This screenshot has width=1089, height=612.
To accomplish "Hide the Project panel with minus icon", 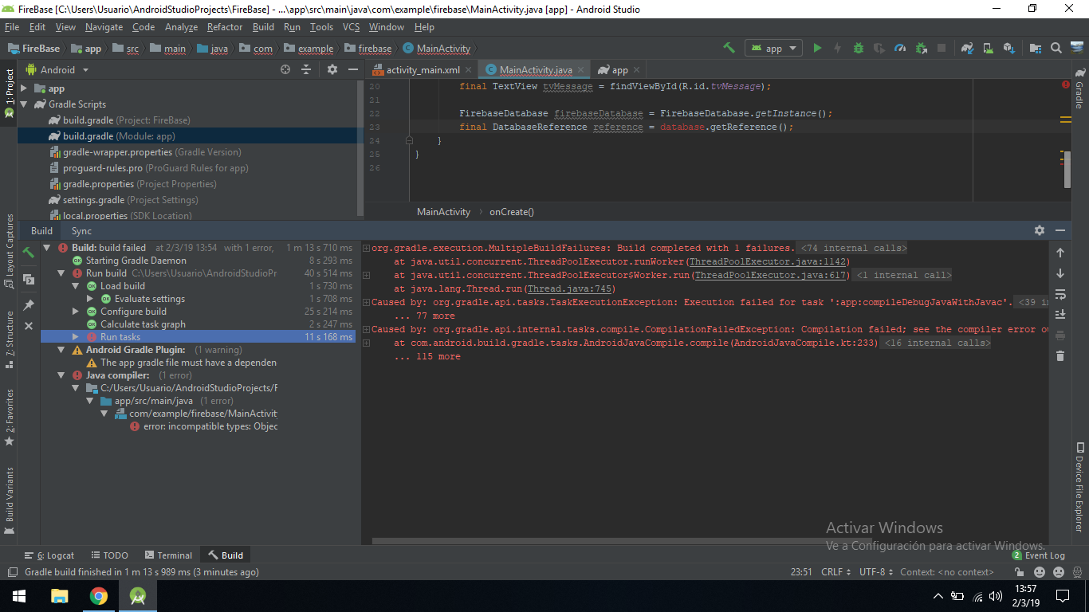I will coord(354,69).
